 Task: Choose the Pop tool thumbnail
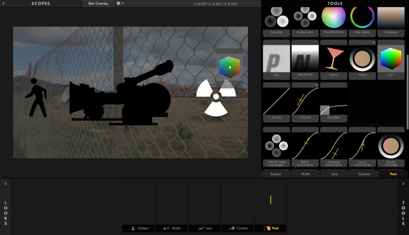[x=276, y=59]
